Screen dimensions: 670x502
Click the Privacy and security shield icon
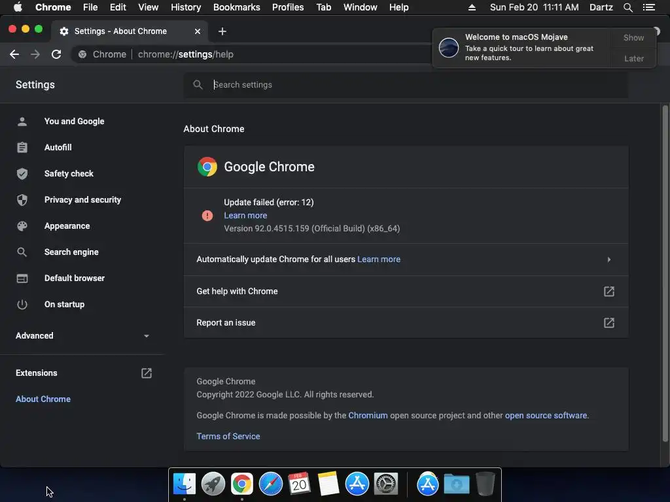click(22, 200)
